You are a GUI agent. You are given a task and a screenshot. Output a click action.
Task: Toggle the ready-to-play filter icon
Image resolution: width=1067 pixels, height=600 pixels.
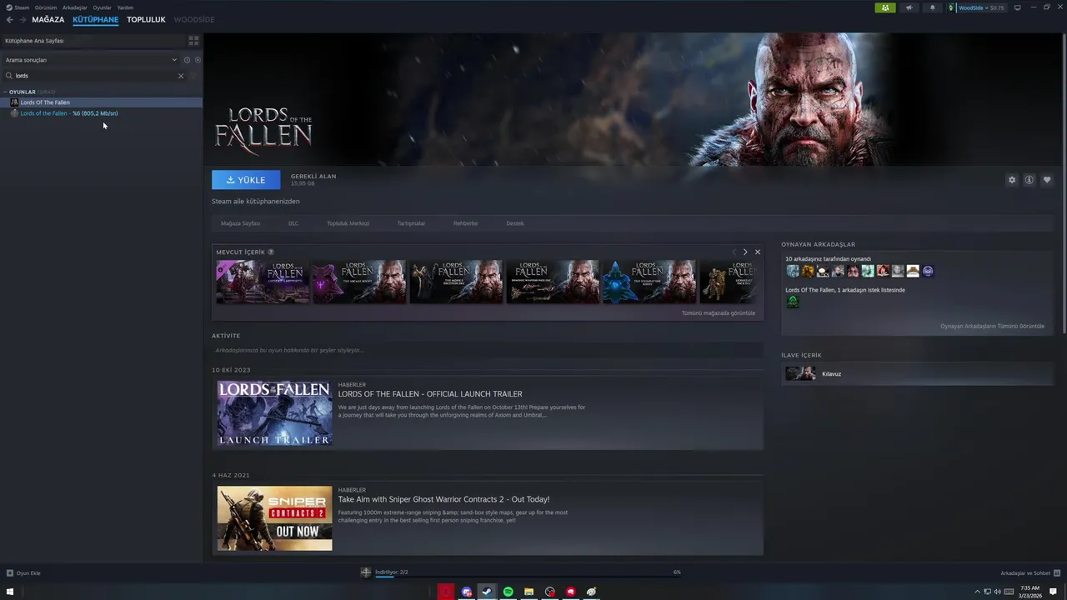click(x=198, y=60)
